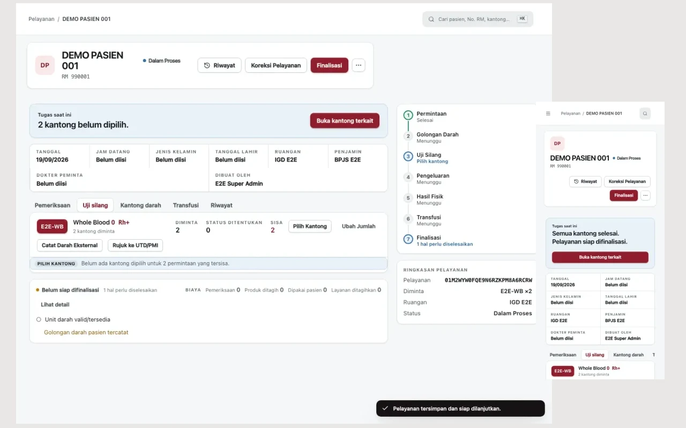This screenshot has width=686, height=428.
Task: Click Buka kantong terkait in the desktop task banner
Action: (x=345, y=121)
